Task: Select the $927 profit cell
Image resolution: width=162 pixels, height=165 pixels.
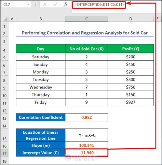Action: click(x=131, y=102)
